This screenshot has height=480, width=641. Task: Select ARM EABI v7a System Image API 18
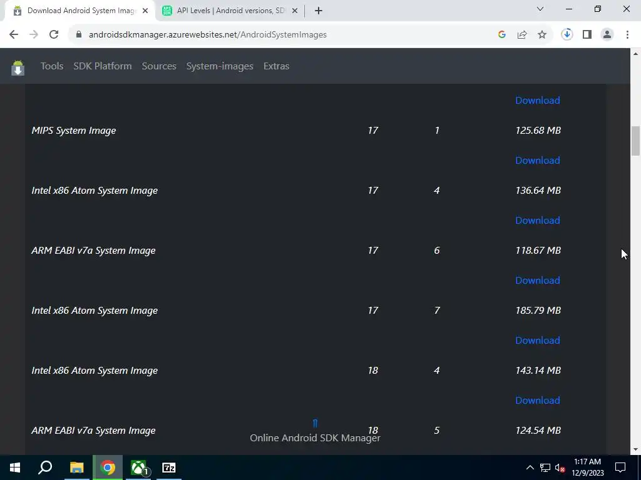93,431
